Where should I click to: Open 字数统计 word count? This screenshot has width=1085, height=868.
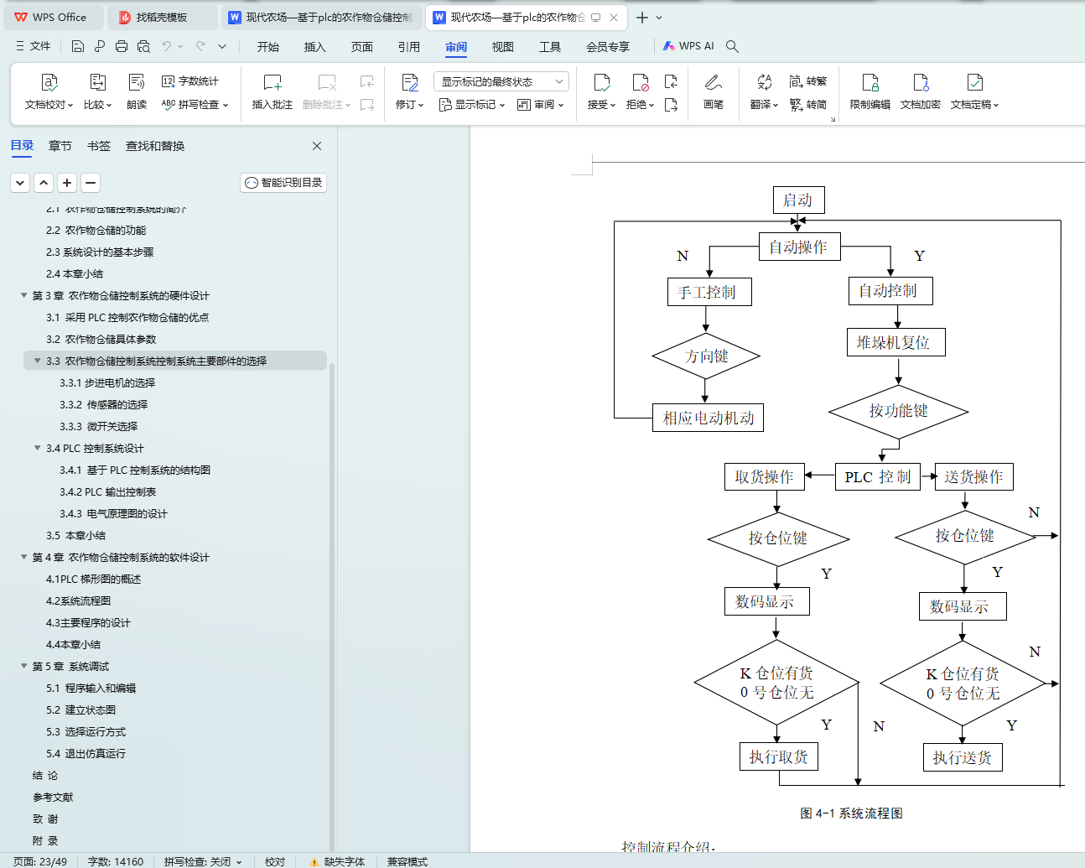tap(190, 81)
